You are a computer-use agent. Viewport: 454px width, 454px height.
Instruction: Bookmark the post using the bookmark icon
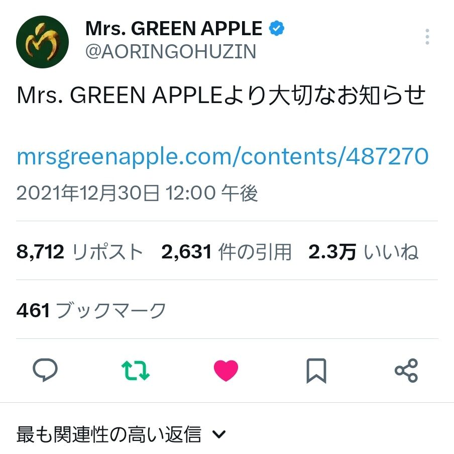point(316,371)
